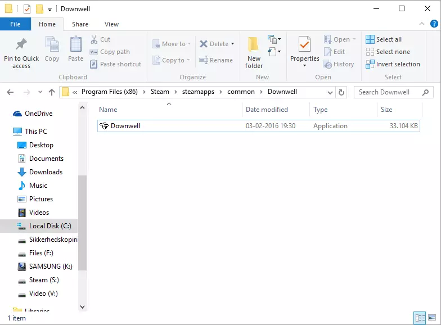Open Recent locations dropdown arrow
441x325 pixels.
click(40, 92)
